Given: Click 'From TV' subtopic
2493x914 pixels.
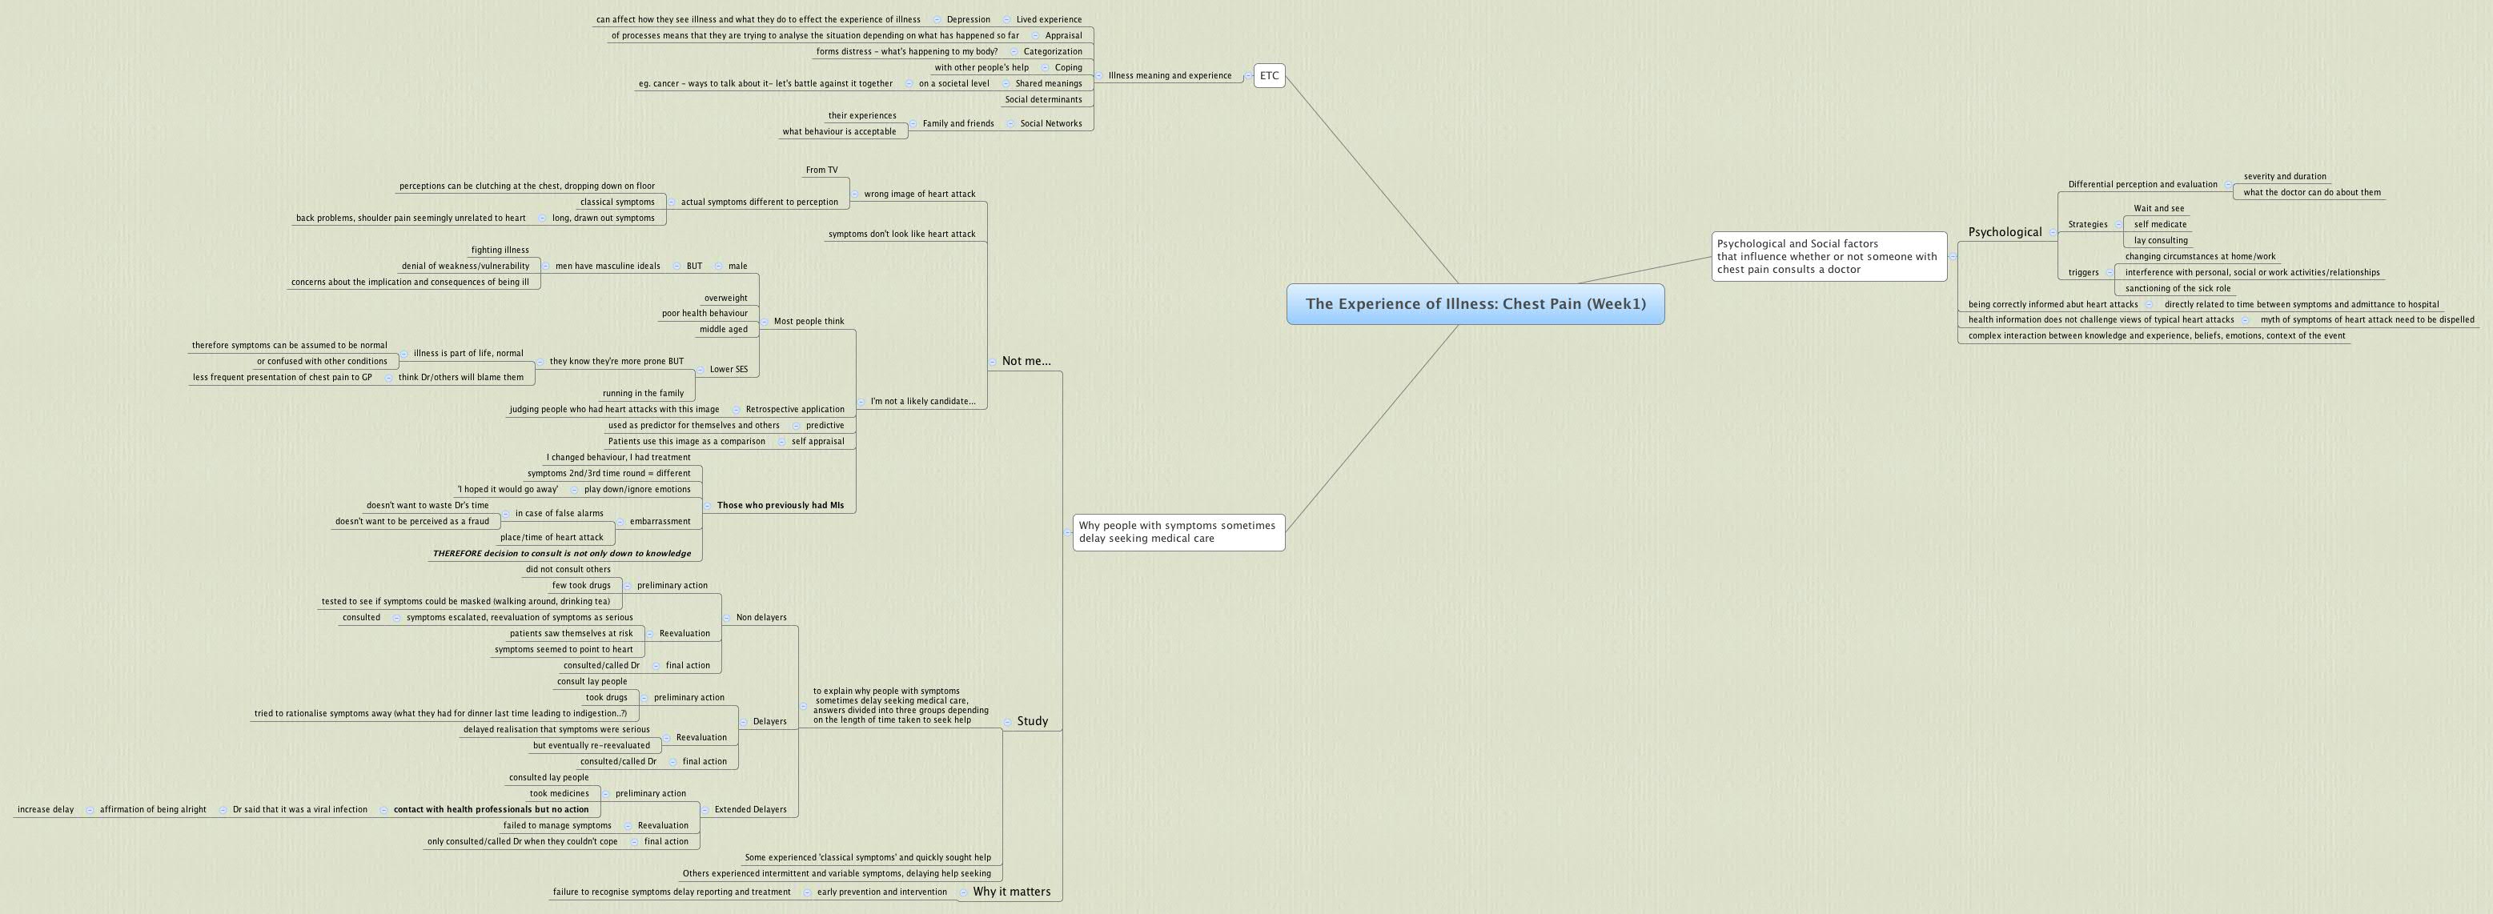Looking at the screenshot, I should pyautogui.click(x=821, y=170).
